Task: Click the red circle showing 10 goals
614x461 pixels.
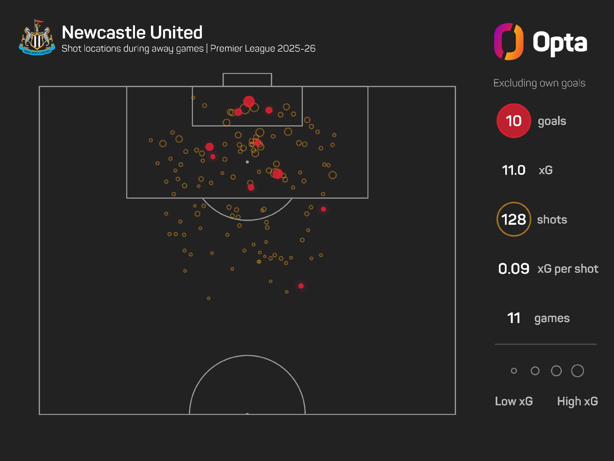Action: coord(514,121)
